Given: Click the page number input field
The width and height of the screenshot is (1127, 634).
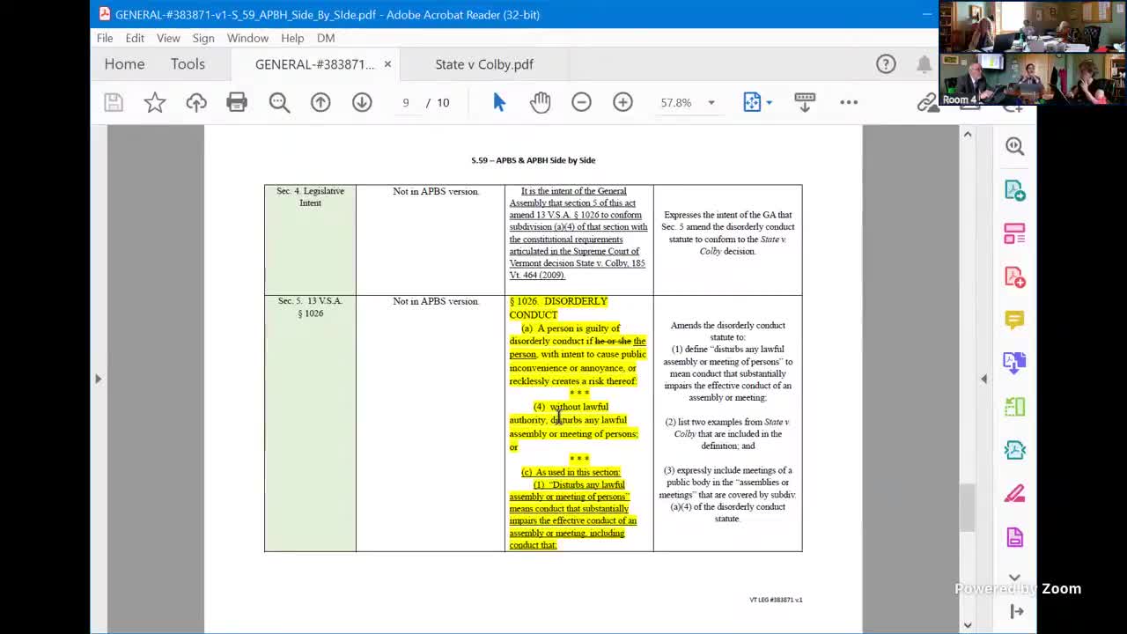Looking at the screenshot, I should (x=406, y=103).
